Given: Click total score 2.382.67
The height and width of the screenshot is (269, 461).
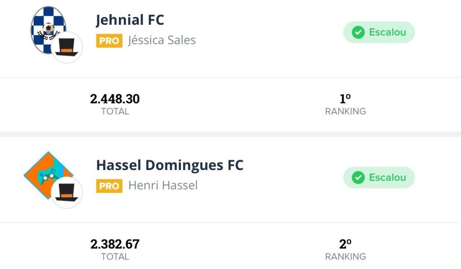Looking at the screenshot, I should (115, 244).
